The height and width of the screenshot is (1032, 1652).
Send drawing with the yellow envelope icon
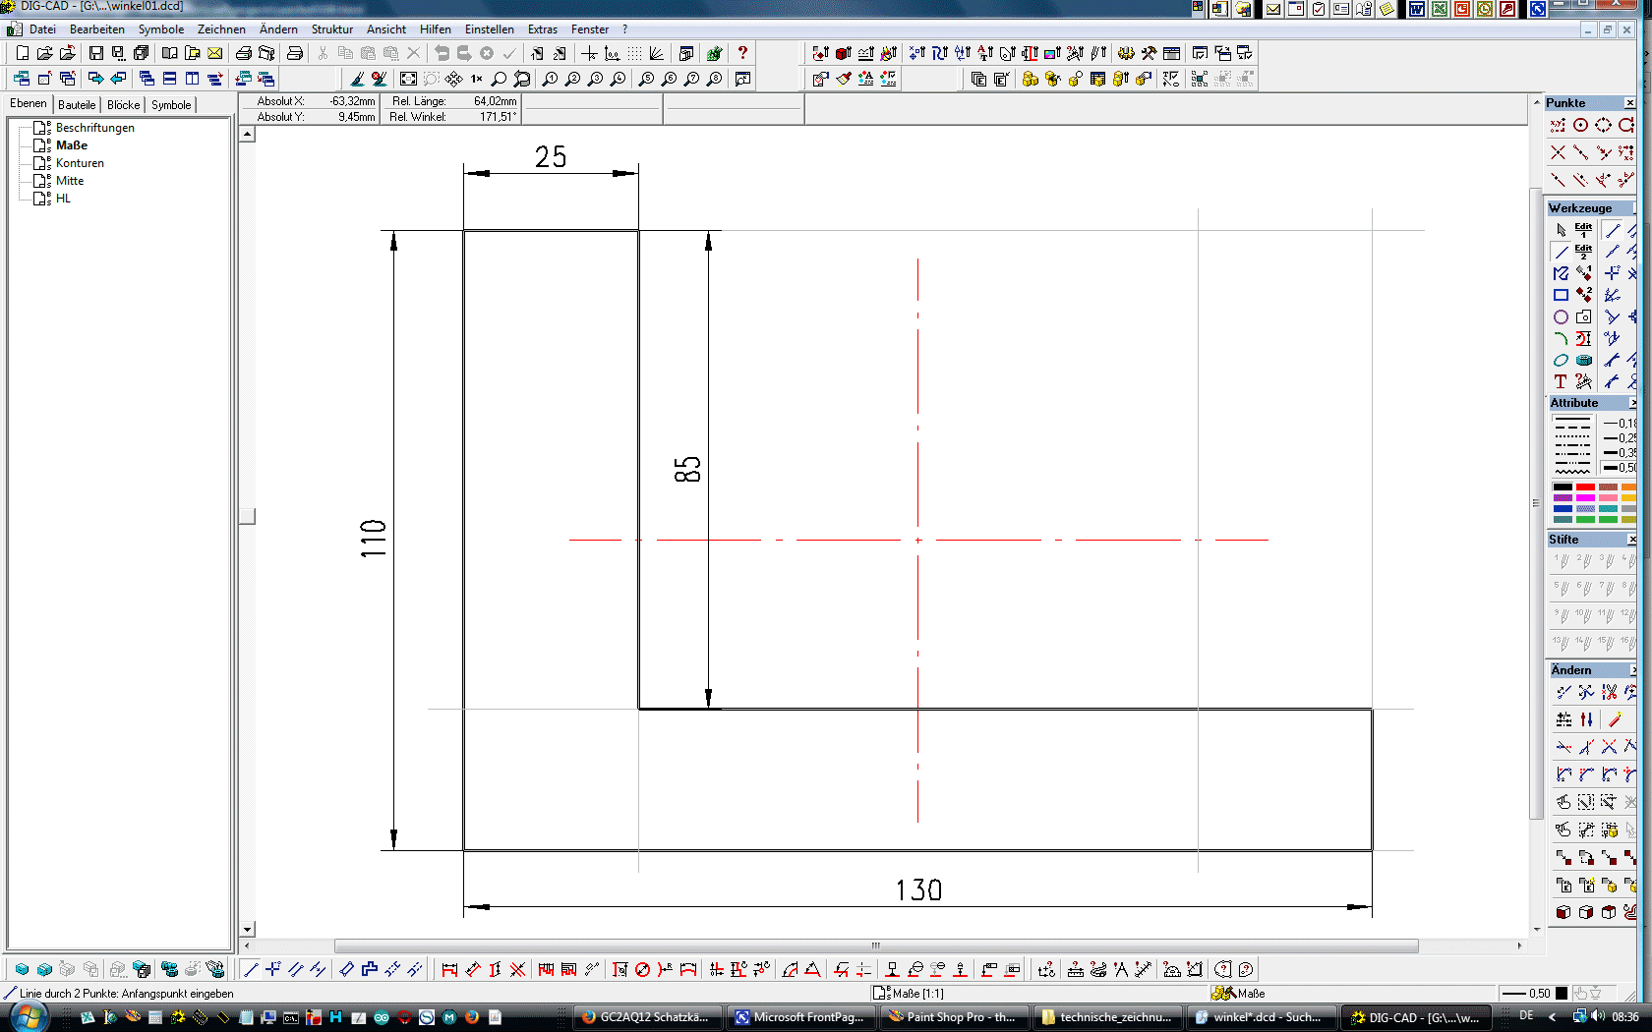214,53
